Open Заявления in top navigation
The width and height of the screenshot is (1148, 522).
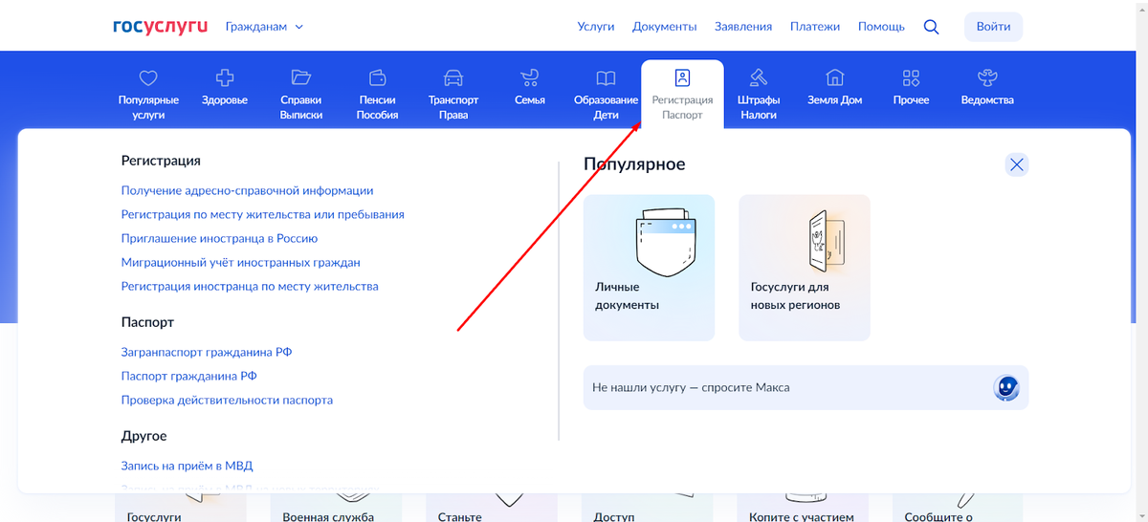[743, 27]
